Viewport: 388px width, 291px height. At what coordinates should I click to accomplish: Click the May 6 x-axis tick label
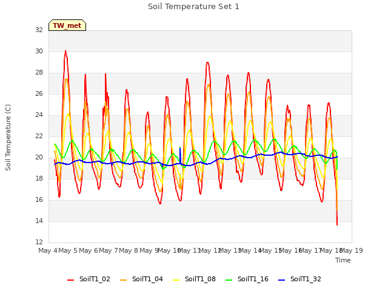point(89,250)
